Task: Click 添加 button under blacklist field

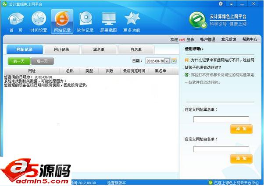Action: (x=241, y=129)
